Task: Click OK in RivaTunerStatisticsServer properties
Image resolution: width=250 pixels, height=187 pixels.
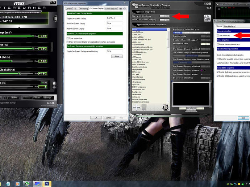Action: [243, 118]
